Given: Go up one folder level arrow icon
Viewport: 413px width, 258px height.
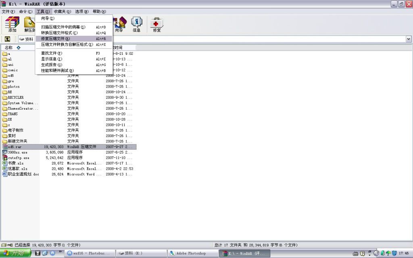Looking at the screenshot, I should [7, 39].
